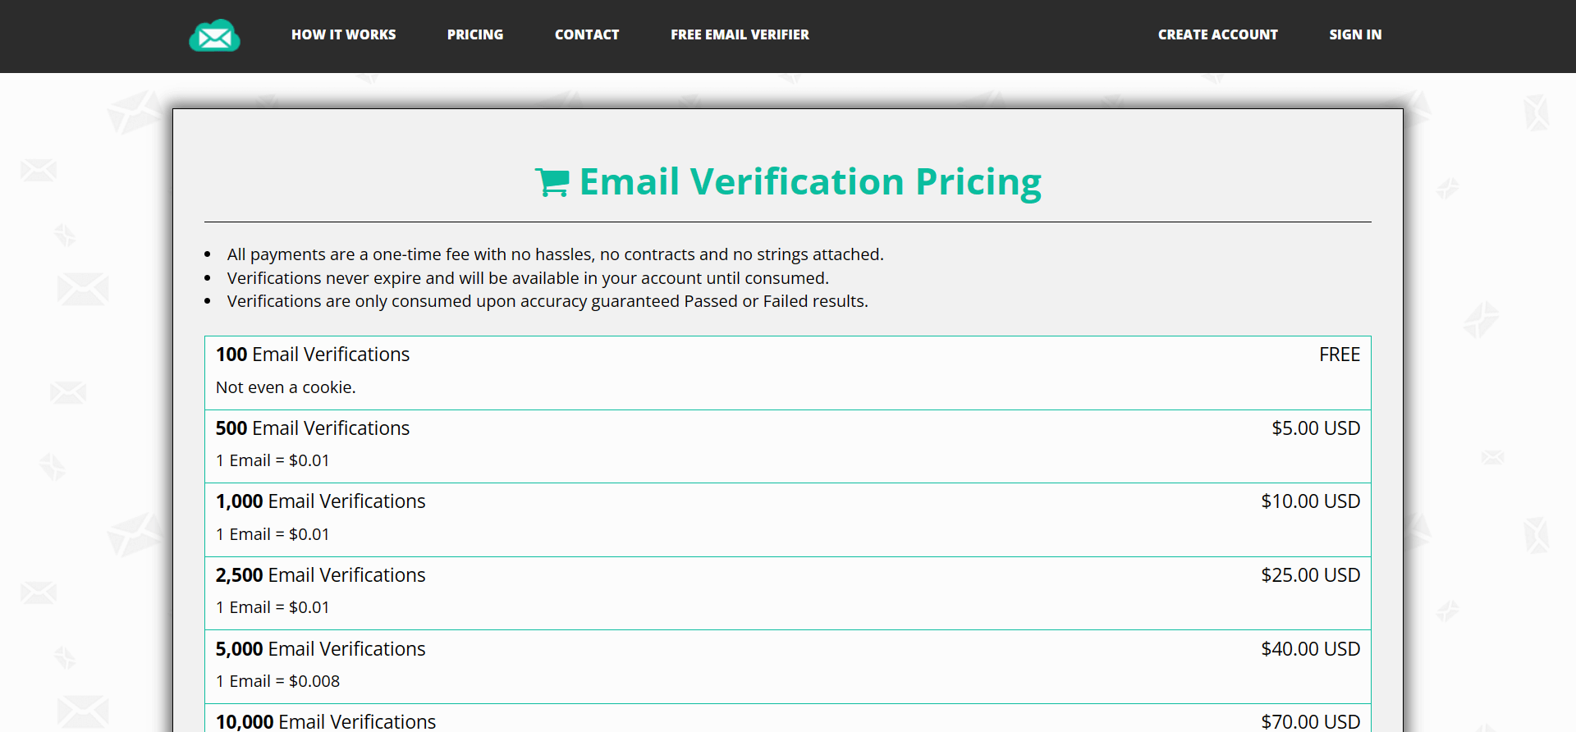Go to the Pricing menu item

point(474,34)
